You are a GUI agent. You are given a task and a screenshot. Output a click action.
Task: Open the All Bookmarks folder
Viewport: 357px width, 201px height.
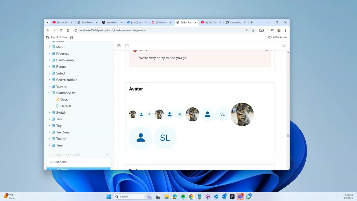278,37
